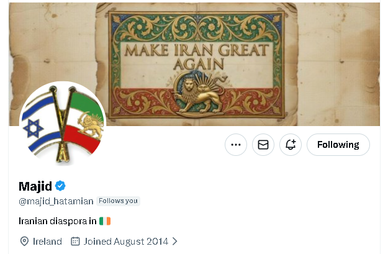Enable notifications with the bell icon
Image resolution: width=388 pixels, height=254 pixels.
[291, 145]
